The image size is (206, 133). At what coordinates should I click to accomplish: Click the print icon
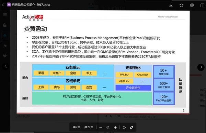coord(192,5)
